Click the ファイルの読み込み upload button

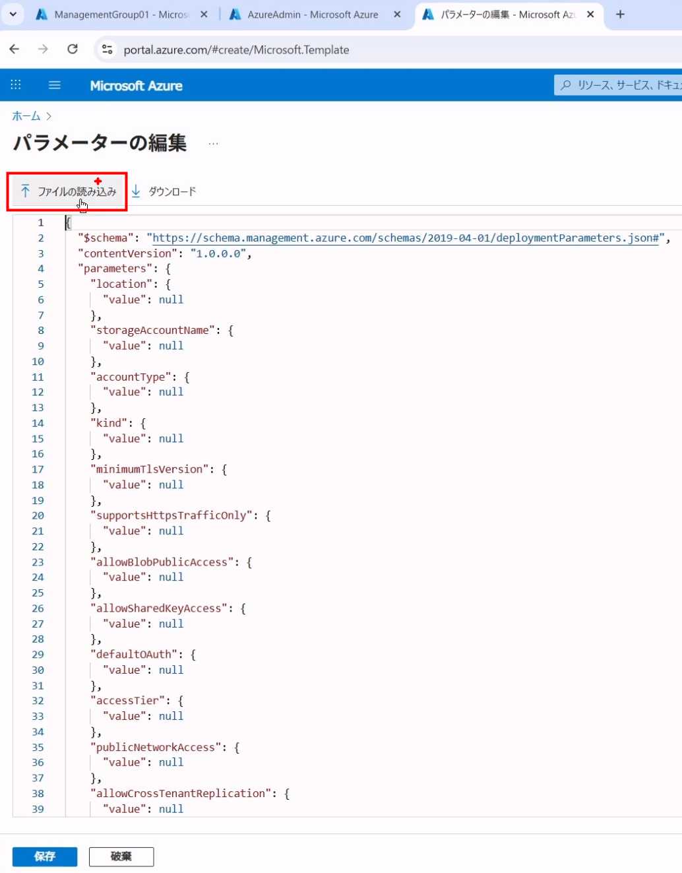[68, 191]
